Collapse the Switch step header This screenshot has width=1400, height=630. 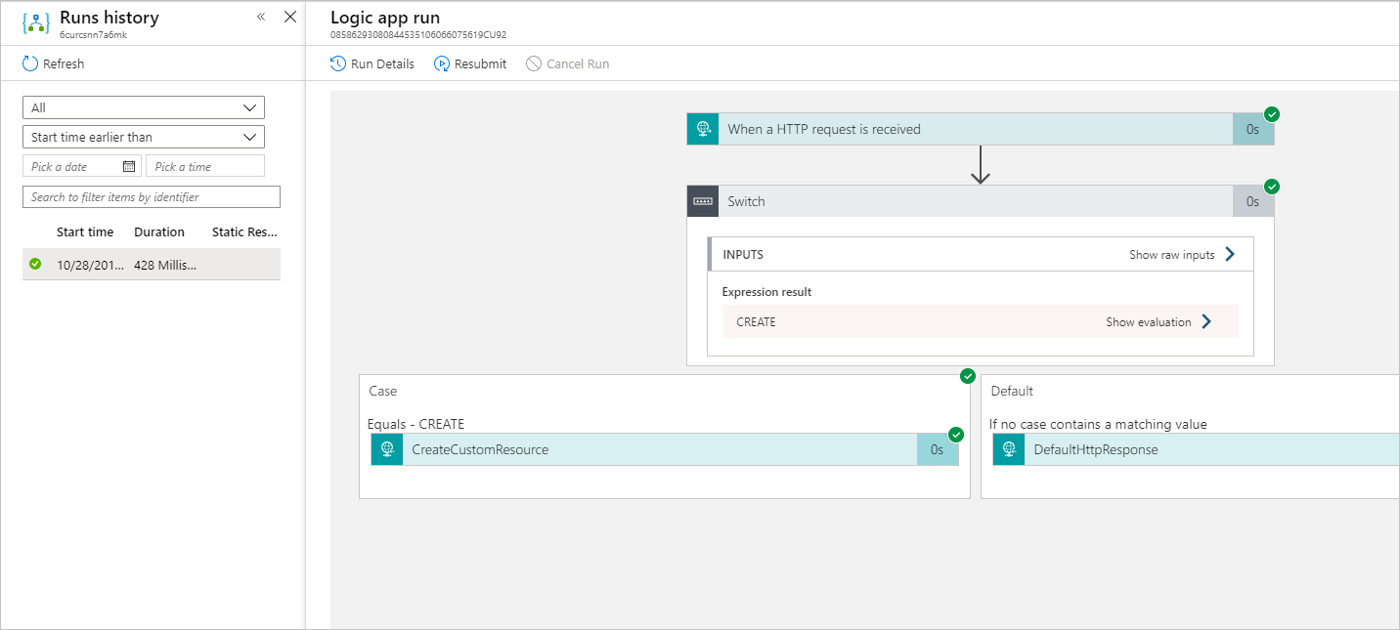[x=981, y=201]
